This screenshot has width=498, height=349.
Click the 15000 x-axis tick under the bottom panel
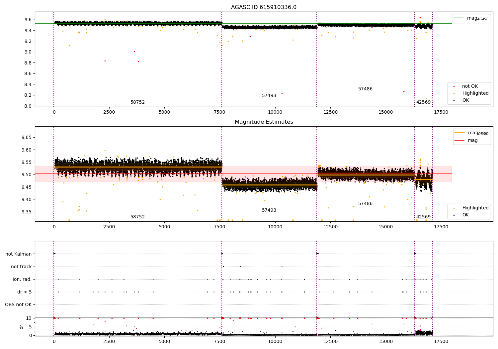[x=385, y=342]
